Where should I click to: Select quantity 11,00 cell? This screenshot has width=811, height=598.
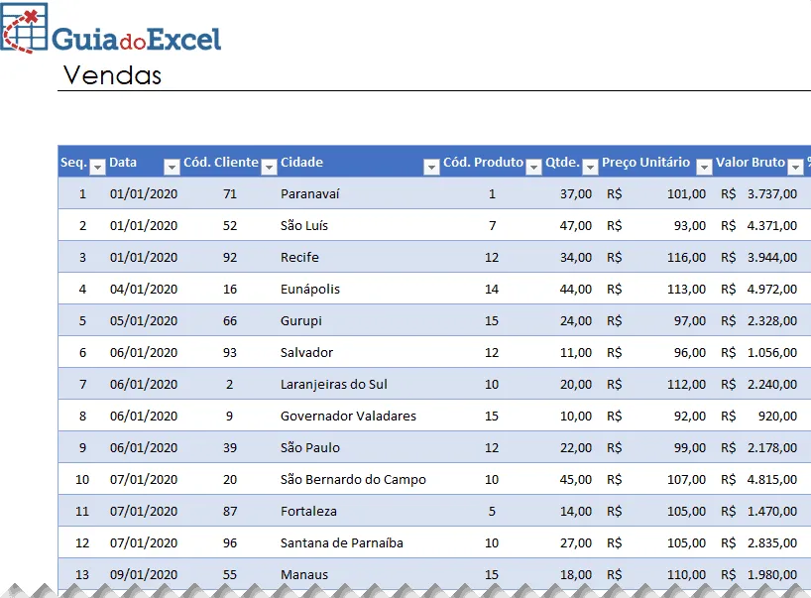[571, 352]
